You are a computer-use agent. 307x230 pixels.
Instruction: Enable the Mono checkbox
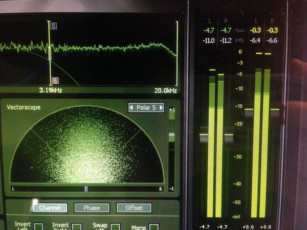(154, 227)
